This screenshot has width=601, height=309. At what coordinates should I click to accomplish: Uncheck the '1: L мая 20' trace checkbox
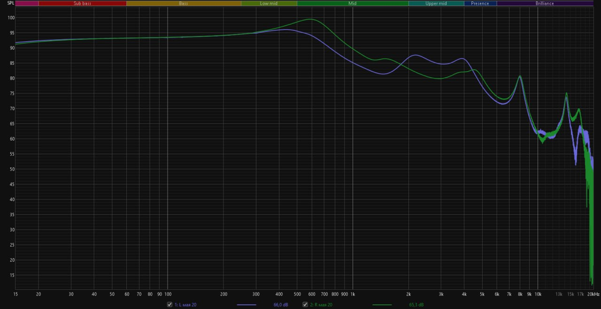(170, 305)
